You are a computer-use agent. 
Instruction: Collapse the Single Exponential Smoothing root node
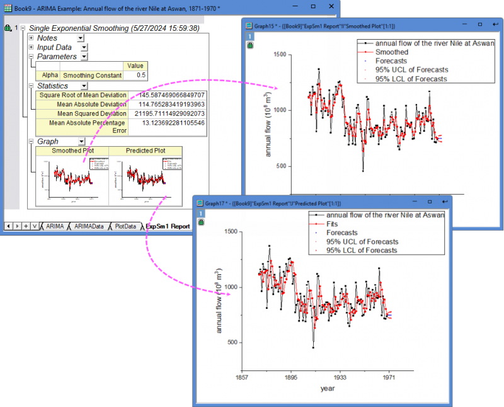pyautogui.click(x=23, y=28)
